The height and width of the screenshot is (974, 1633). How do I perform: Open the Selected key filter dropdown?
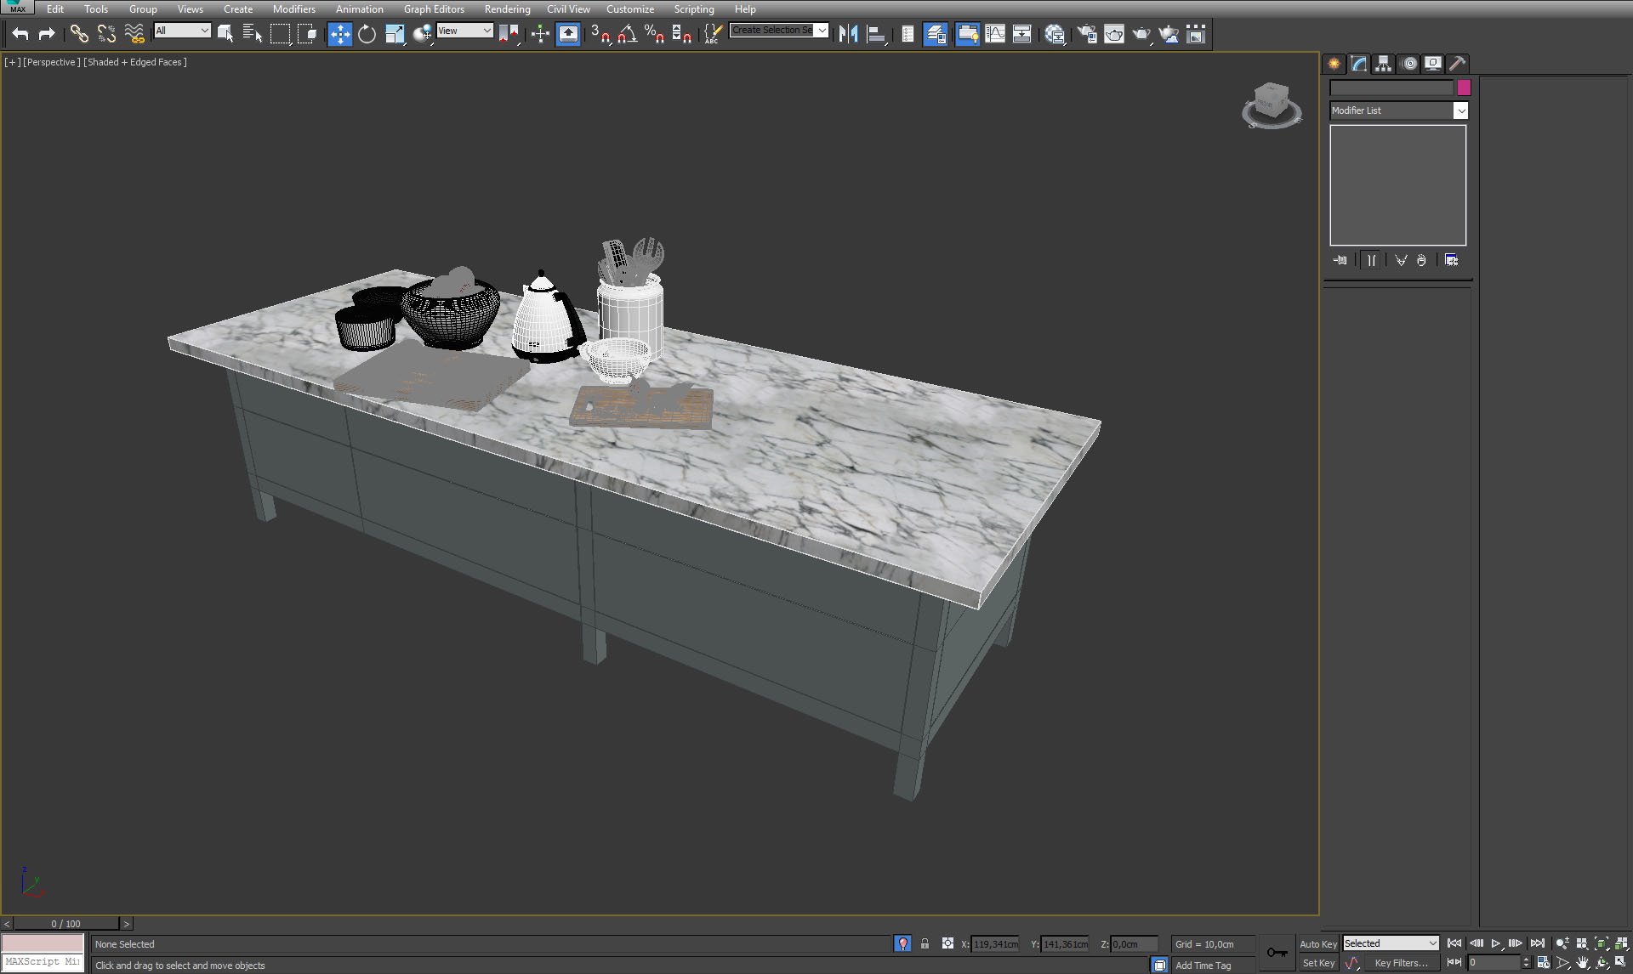tap(1391, 943)
